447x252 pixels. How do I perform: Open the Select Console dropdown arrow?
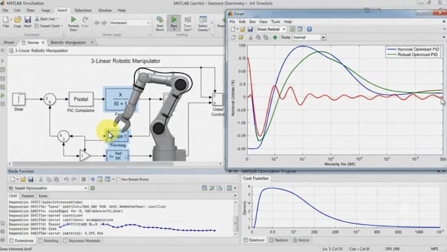pos(210,30)
